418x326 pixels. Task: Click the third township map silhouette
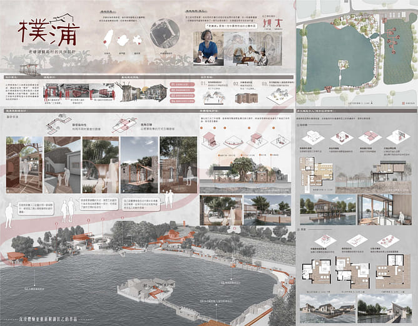[x=138, y=40]
